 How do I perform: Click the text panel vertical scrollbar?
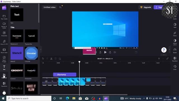pyautogui.click(x=39, y=13)
